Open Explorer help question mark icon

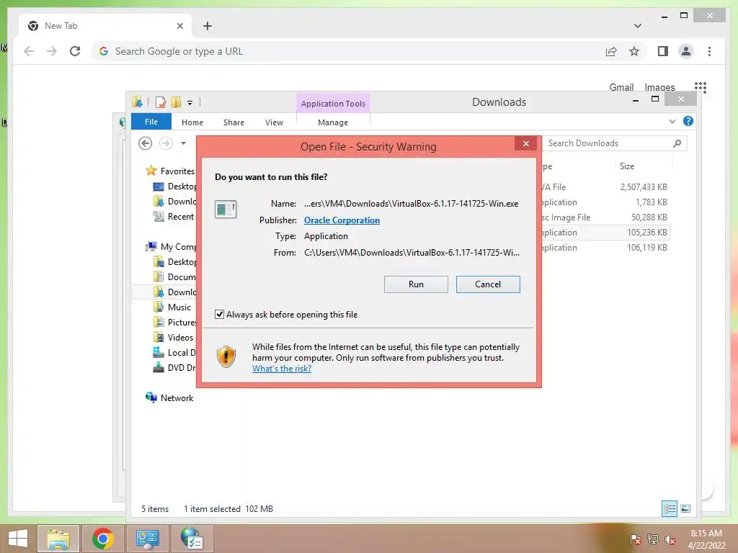688,121
